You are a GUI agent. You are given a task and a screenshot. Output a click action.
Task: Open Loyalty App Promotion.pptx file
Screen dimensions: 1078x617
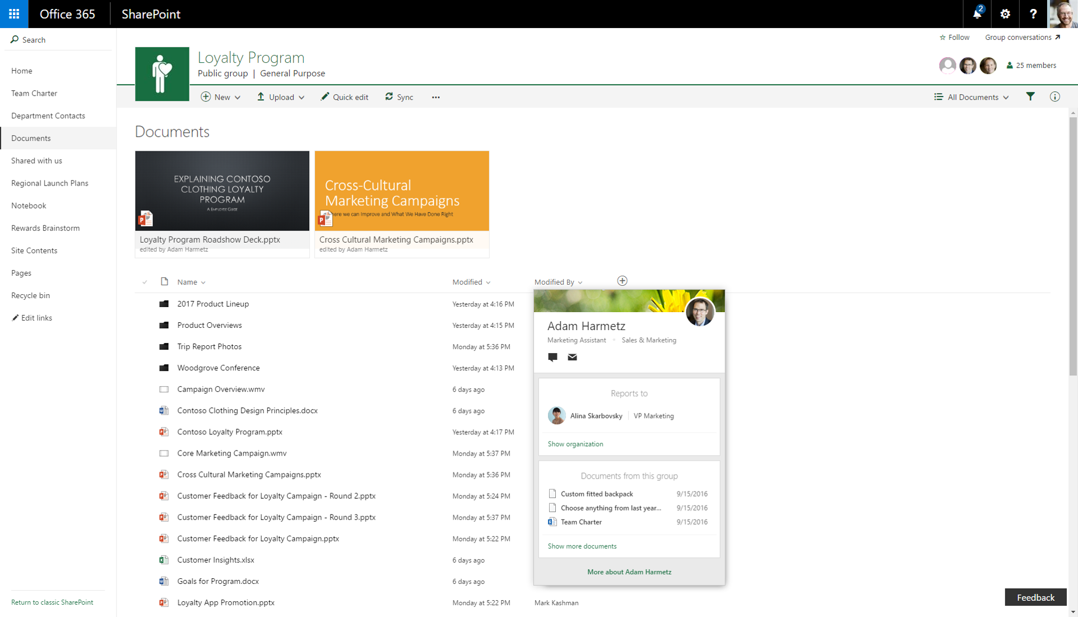click(x=226, y=602)
